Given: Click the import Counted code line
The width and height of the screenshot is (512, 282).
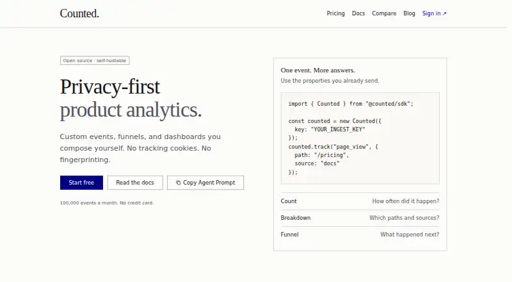Looking at the screenshot, I should point(351,104).
